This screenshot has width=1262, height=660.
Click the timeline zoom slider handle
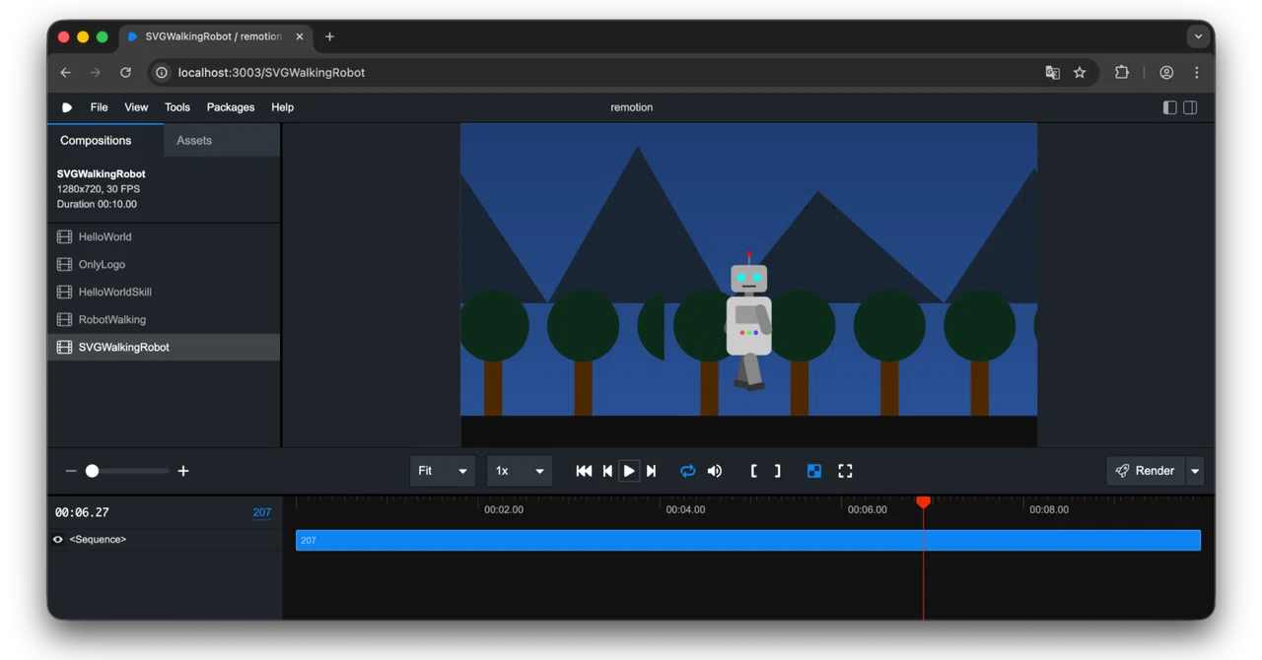click(x=92, y=471)
